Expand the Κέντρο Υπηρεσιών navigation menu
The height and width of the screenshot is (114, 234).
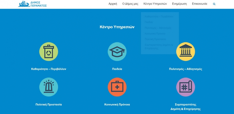click(x=155, y=4)
